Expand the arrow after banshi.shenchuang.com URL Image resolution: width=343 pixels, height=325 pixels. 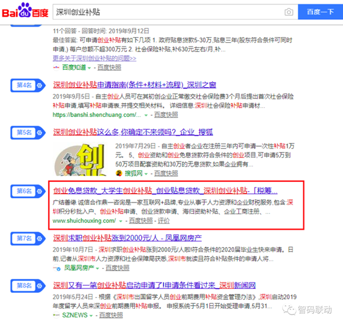[x=146, y=115]
